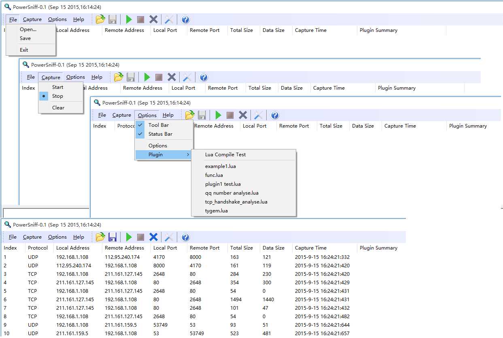Clear packets with the blue X icon in the bottom window

coord(153,237)
